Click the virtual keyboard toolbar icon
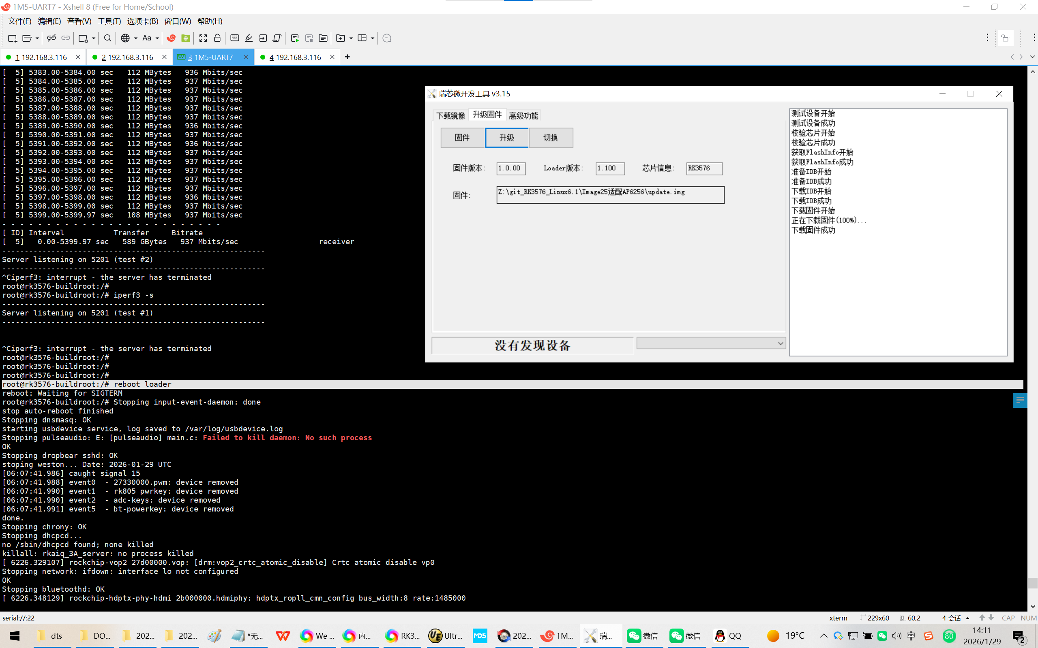Image resolution: width=1038 pixels, height=648 pixels. click(x=235, y=38)
